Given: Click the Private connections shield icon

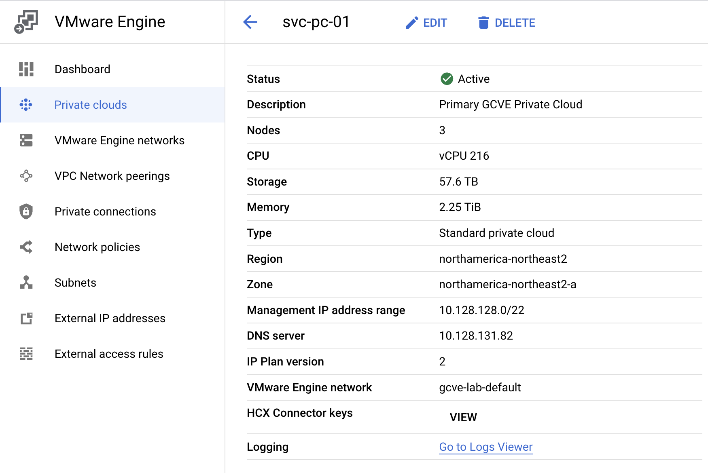Looking at the screenshot, I should [26, 211].
